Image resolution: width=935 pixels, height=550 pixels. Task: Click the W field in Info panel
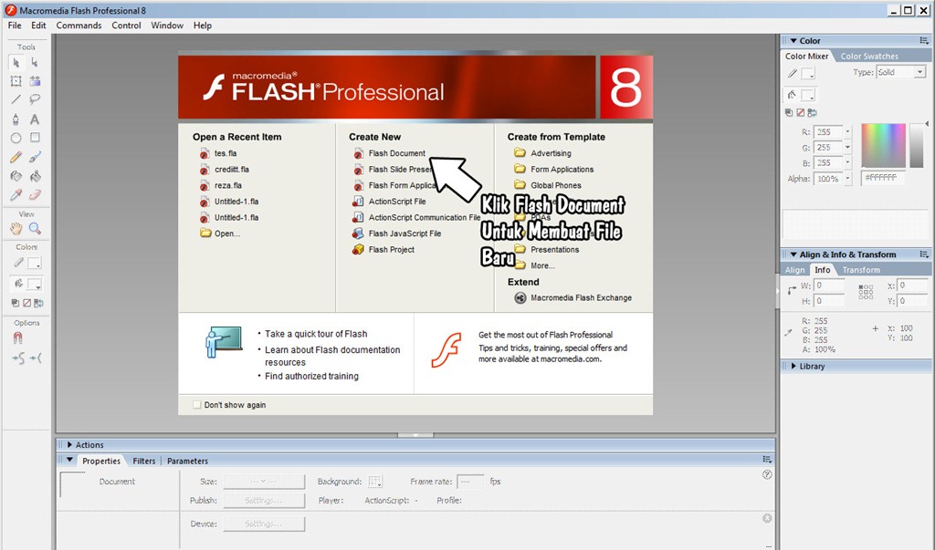tap(829, 285)
